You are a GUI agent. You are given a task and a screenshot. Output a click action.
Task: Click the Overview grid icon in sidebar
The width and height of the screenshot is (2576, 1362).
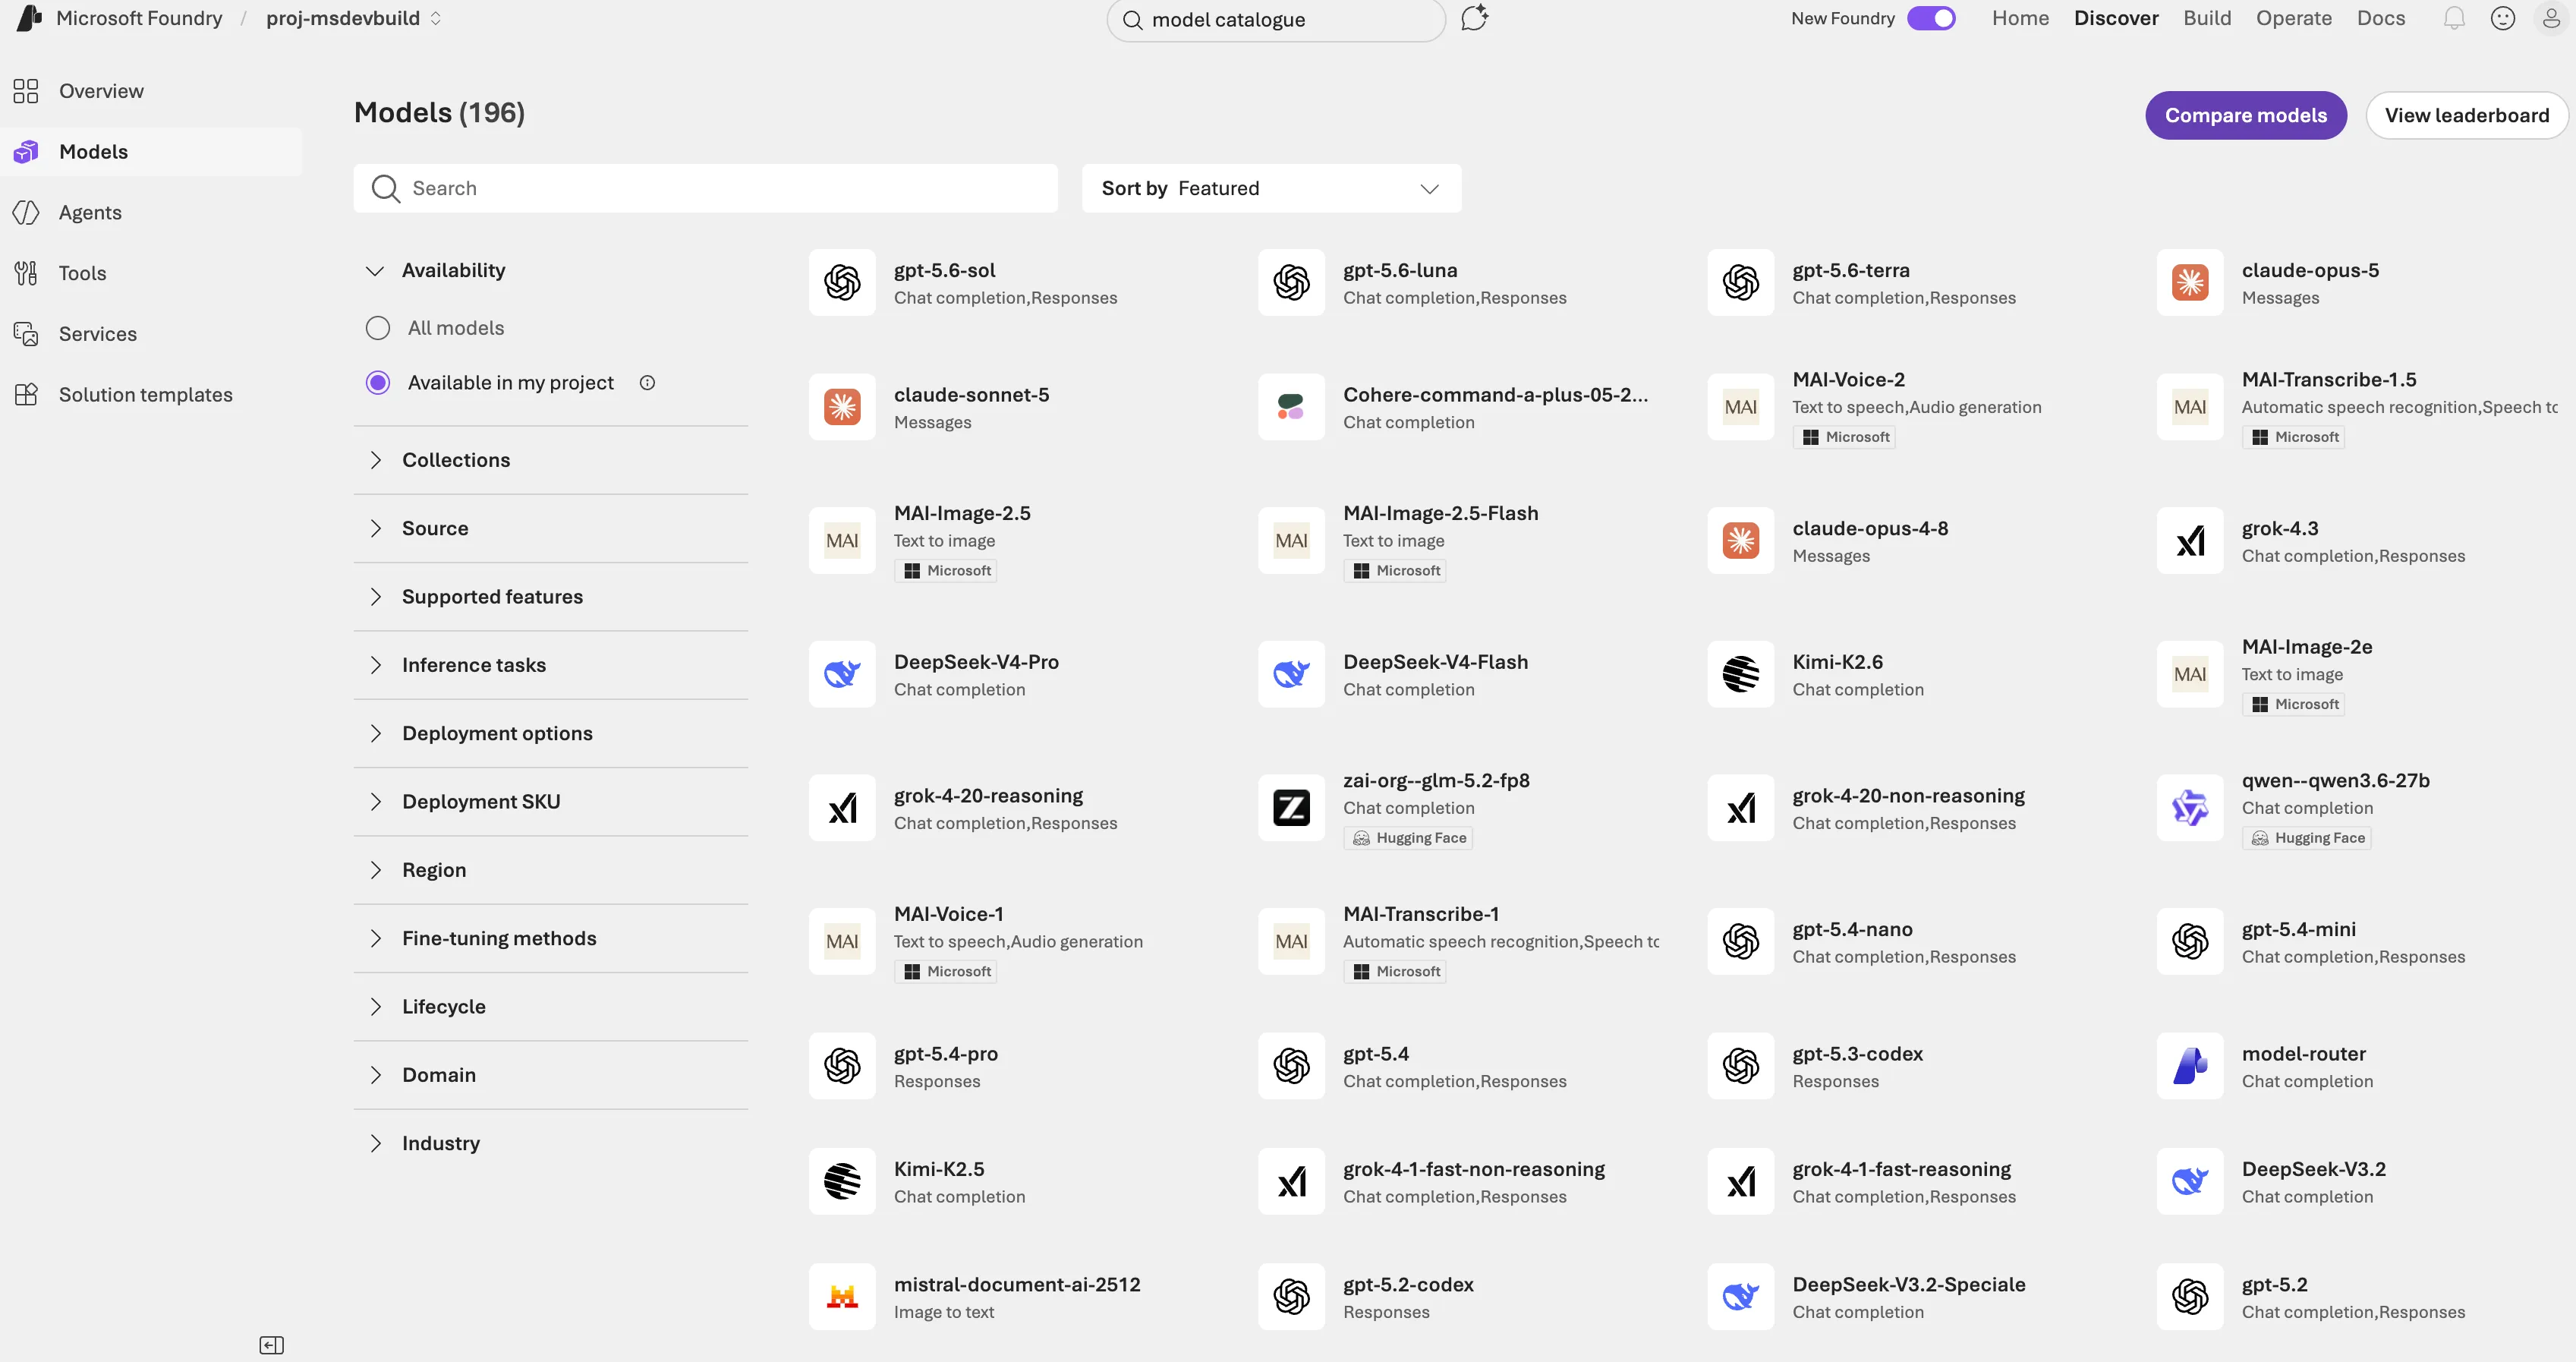pyautogui.click(x=26, y=91)
